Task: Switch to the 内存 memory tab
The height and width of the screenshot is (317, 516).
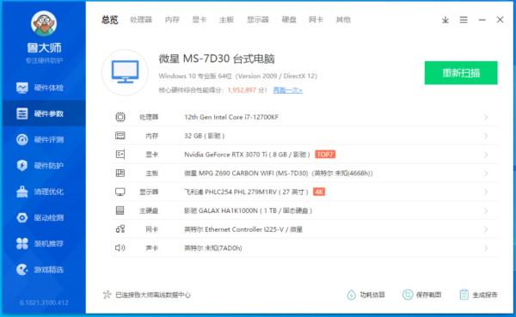Action: [x=172, y=20]
